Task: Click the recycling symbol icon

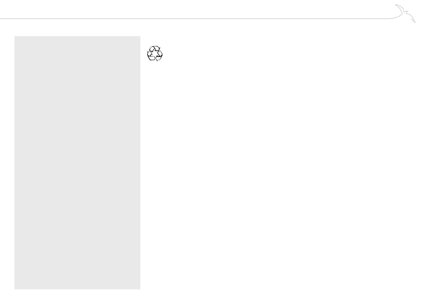Action: [155, 53]
